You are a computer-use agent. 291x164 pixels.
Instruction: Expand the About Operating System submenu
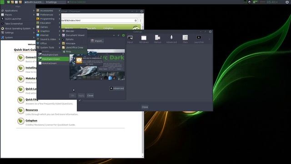[x=18, y=28]
